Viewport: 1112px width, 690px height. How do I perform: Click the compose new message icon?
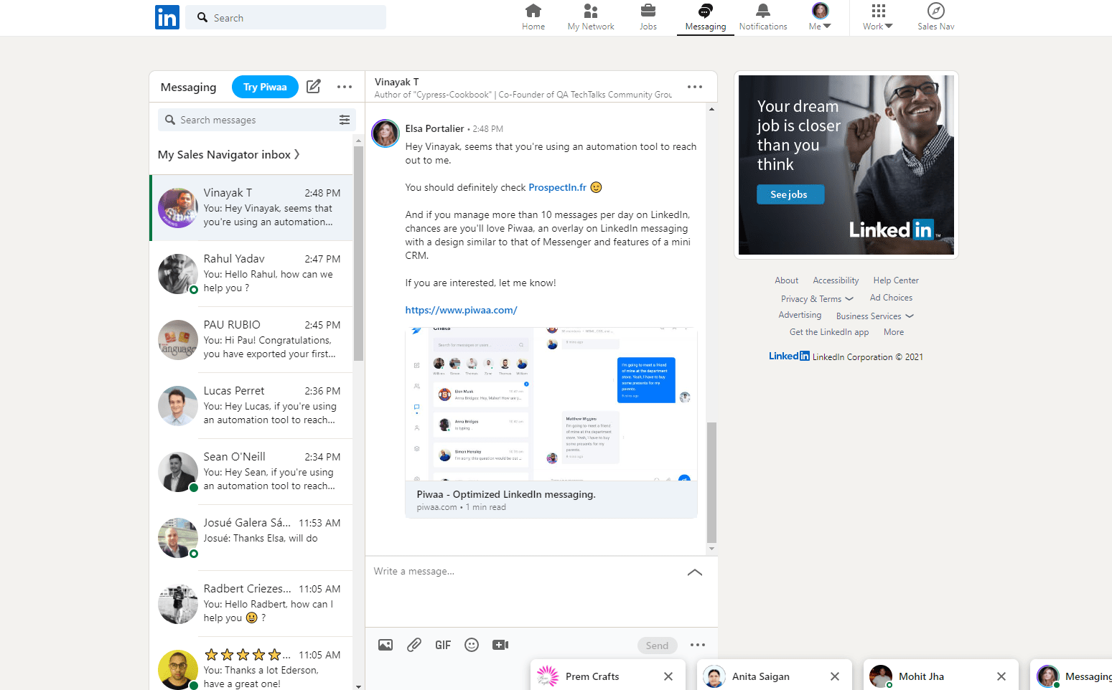click(x=313, y=87)
